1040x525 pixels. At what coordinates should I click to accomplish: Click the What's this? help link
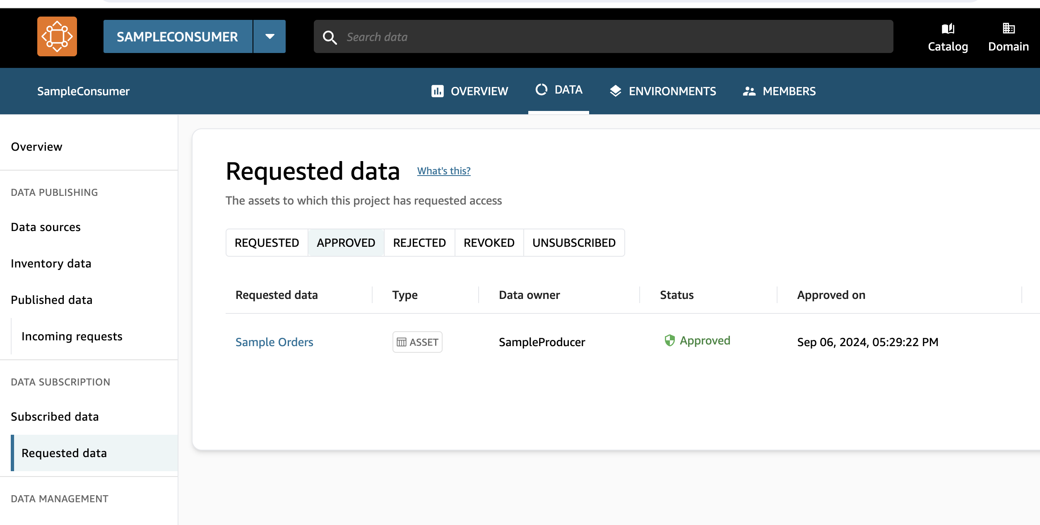click(x=444, y=170)
